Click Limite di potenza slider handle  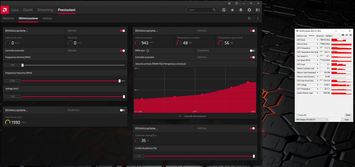254,156
